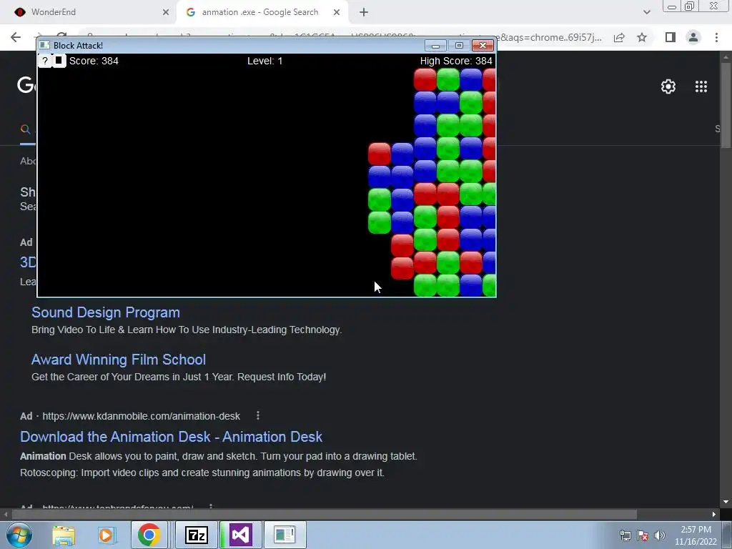The width and height of the screenshot is (732, 549).
Task: Add a new Chrome tab
Action: 364,12
